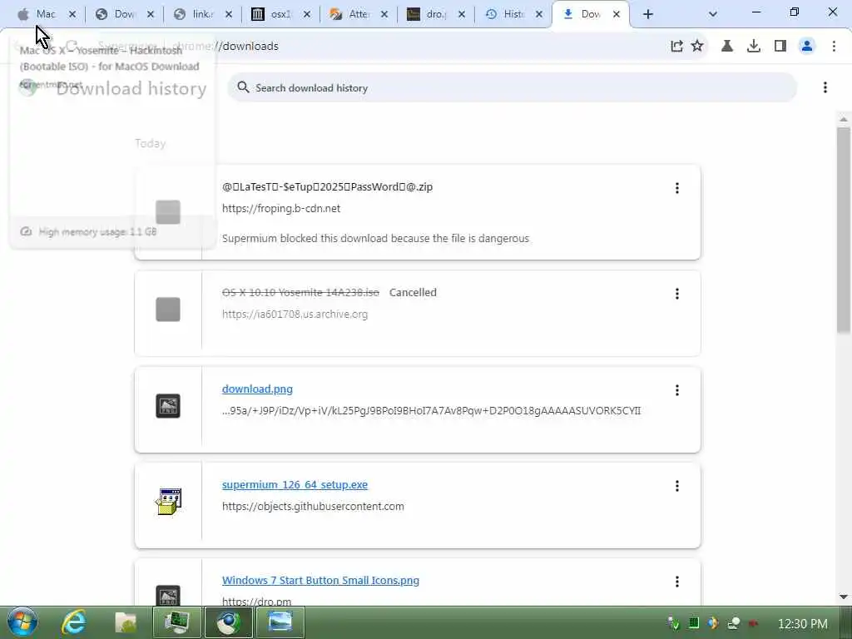Open downloads page more actions menu
Screen dimensions: 852x639
tap(825, 87)
